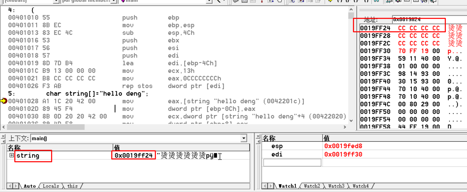Image resolution: width=467 pixels, height=192 pixels.
Task: Open the this tab
Action: (72, 186)
